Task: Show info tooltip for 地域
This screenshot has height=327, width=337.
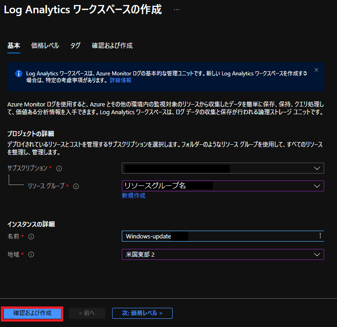Action: [x=31, y=254]
